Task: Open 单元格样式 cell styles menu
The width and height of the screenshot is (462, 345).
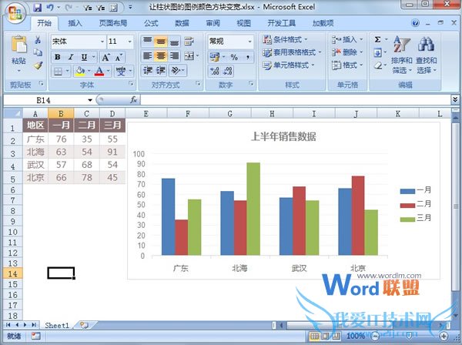Action: [x=289, y=65]
